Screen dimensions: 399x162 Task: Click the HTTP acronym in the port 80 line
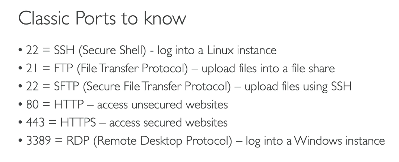tap(69, 105)
